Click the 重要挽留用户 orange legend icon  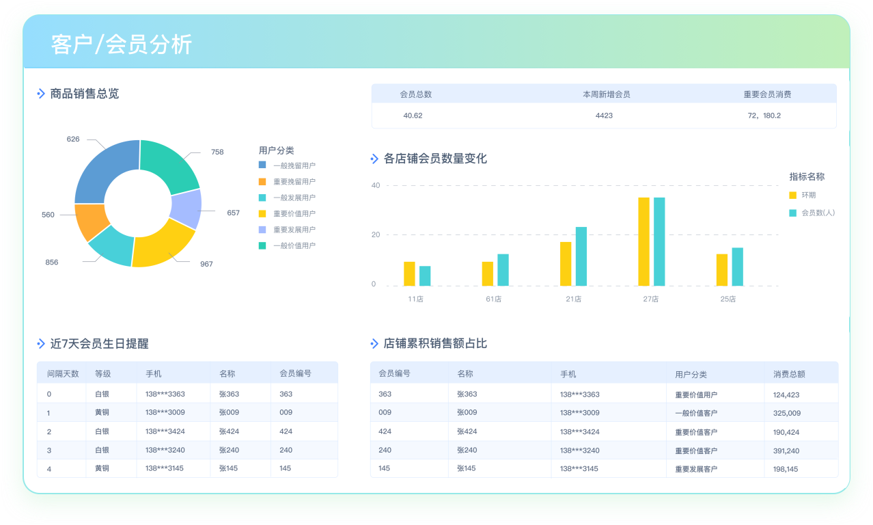pyautogui.click(x=262, y=182)
